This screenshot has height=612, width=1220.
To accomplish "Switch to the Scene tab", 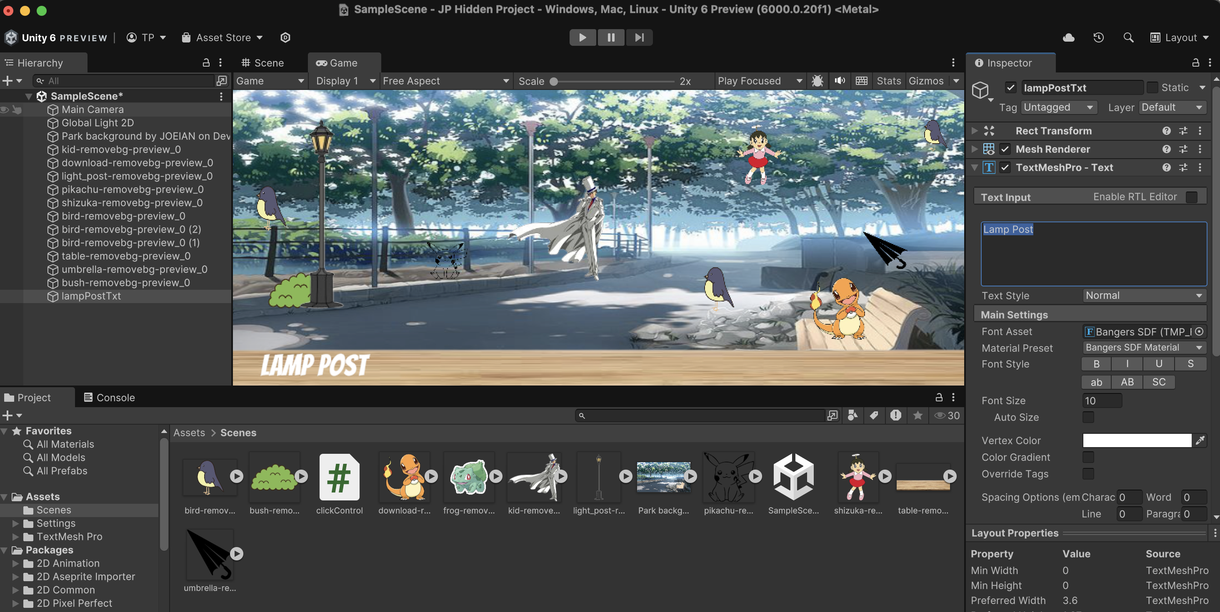I will tap(263, 62).
